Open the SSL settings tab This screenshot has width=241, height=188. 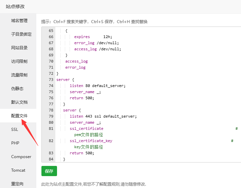click(15, 130)
